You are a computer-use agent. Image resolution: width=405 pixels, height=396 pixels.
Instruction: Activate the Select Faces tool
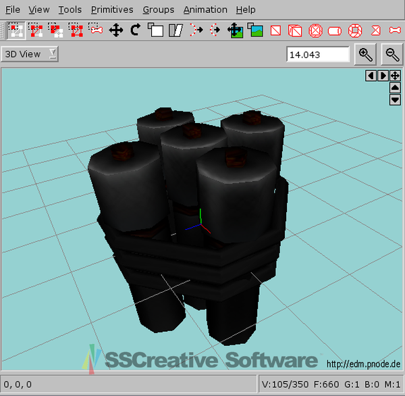[x=36, y=30]
